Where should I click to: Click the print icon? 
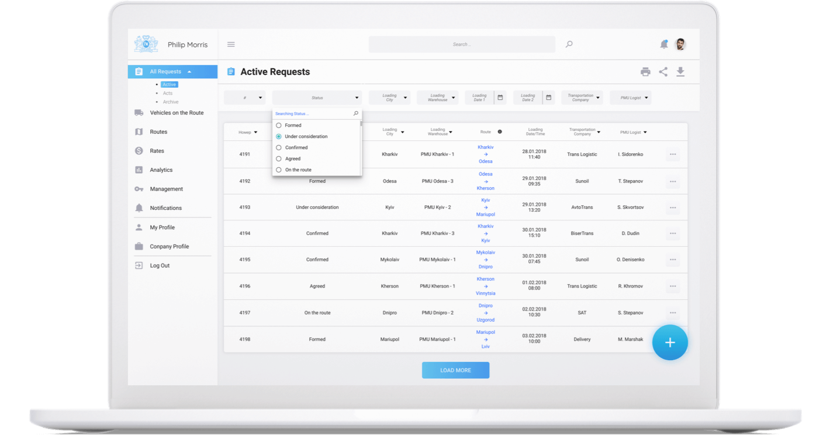tap(645, 72)
